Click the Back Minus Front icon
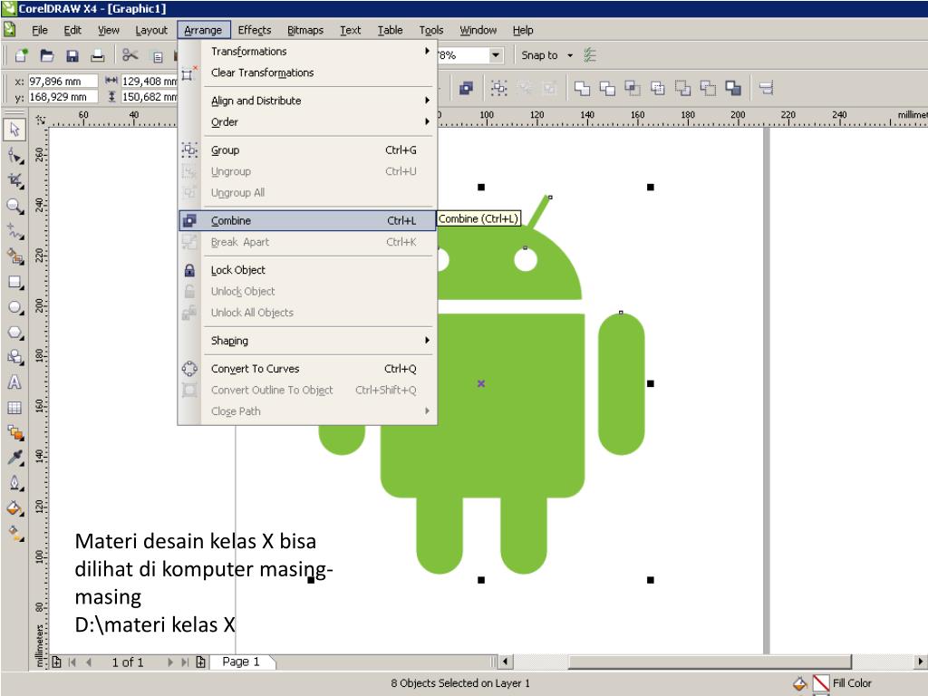The image size is (928, 696). pyautogui.click(x=708, y=88)
